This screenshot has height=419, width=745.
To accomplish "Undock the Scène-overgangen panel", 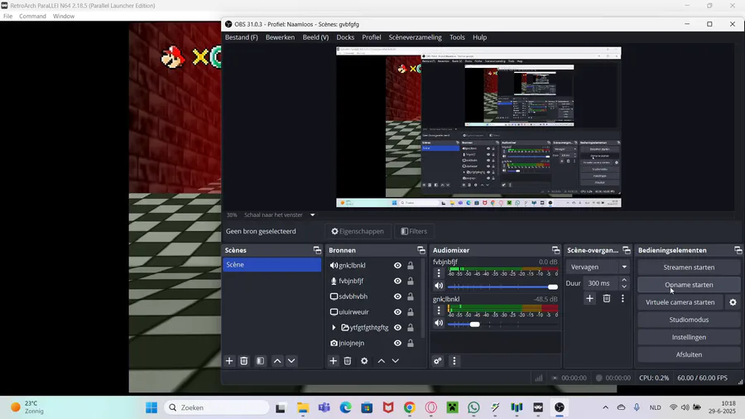I will [x=627, y=250].
